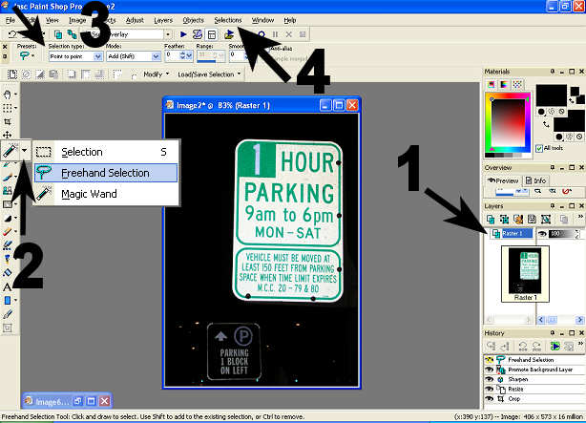
Task: Switch to the Preview tab in Overview
Action: tap(503, 180)
